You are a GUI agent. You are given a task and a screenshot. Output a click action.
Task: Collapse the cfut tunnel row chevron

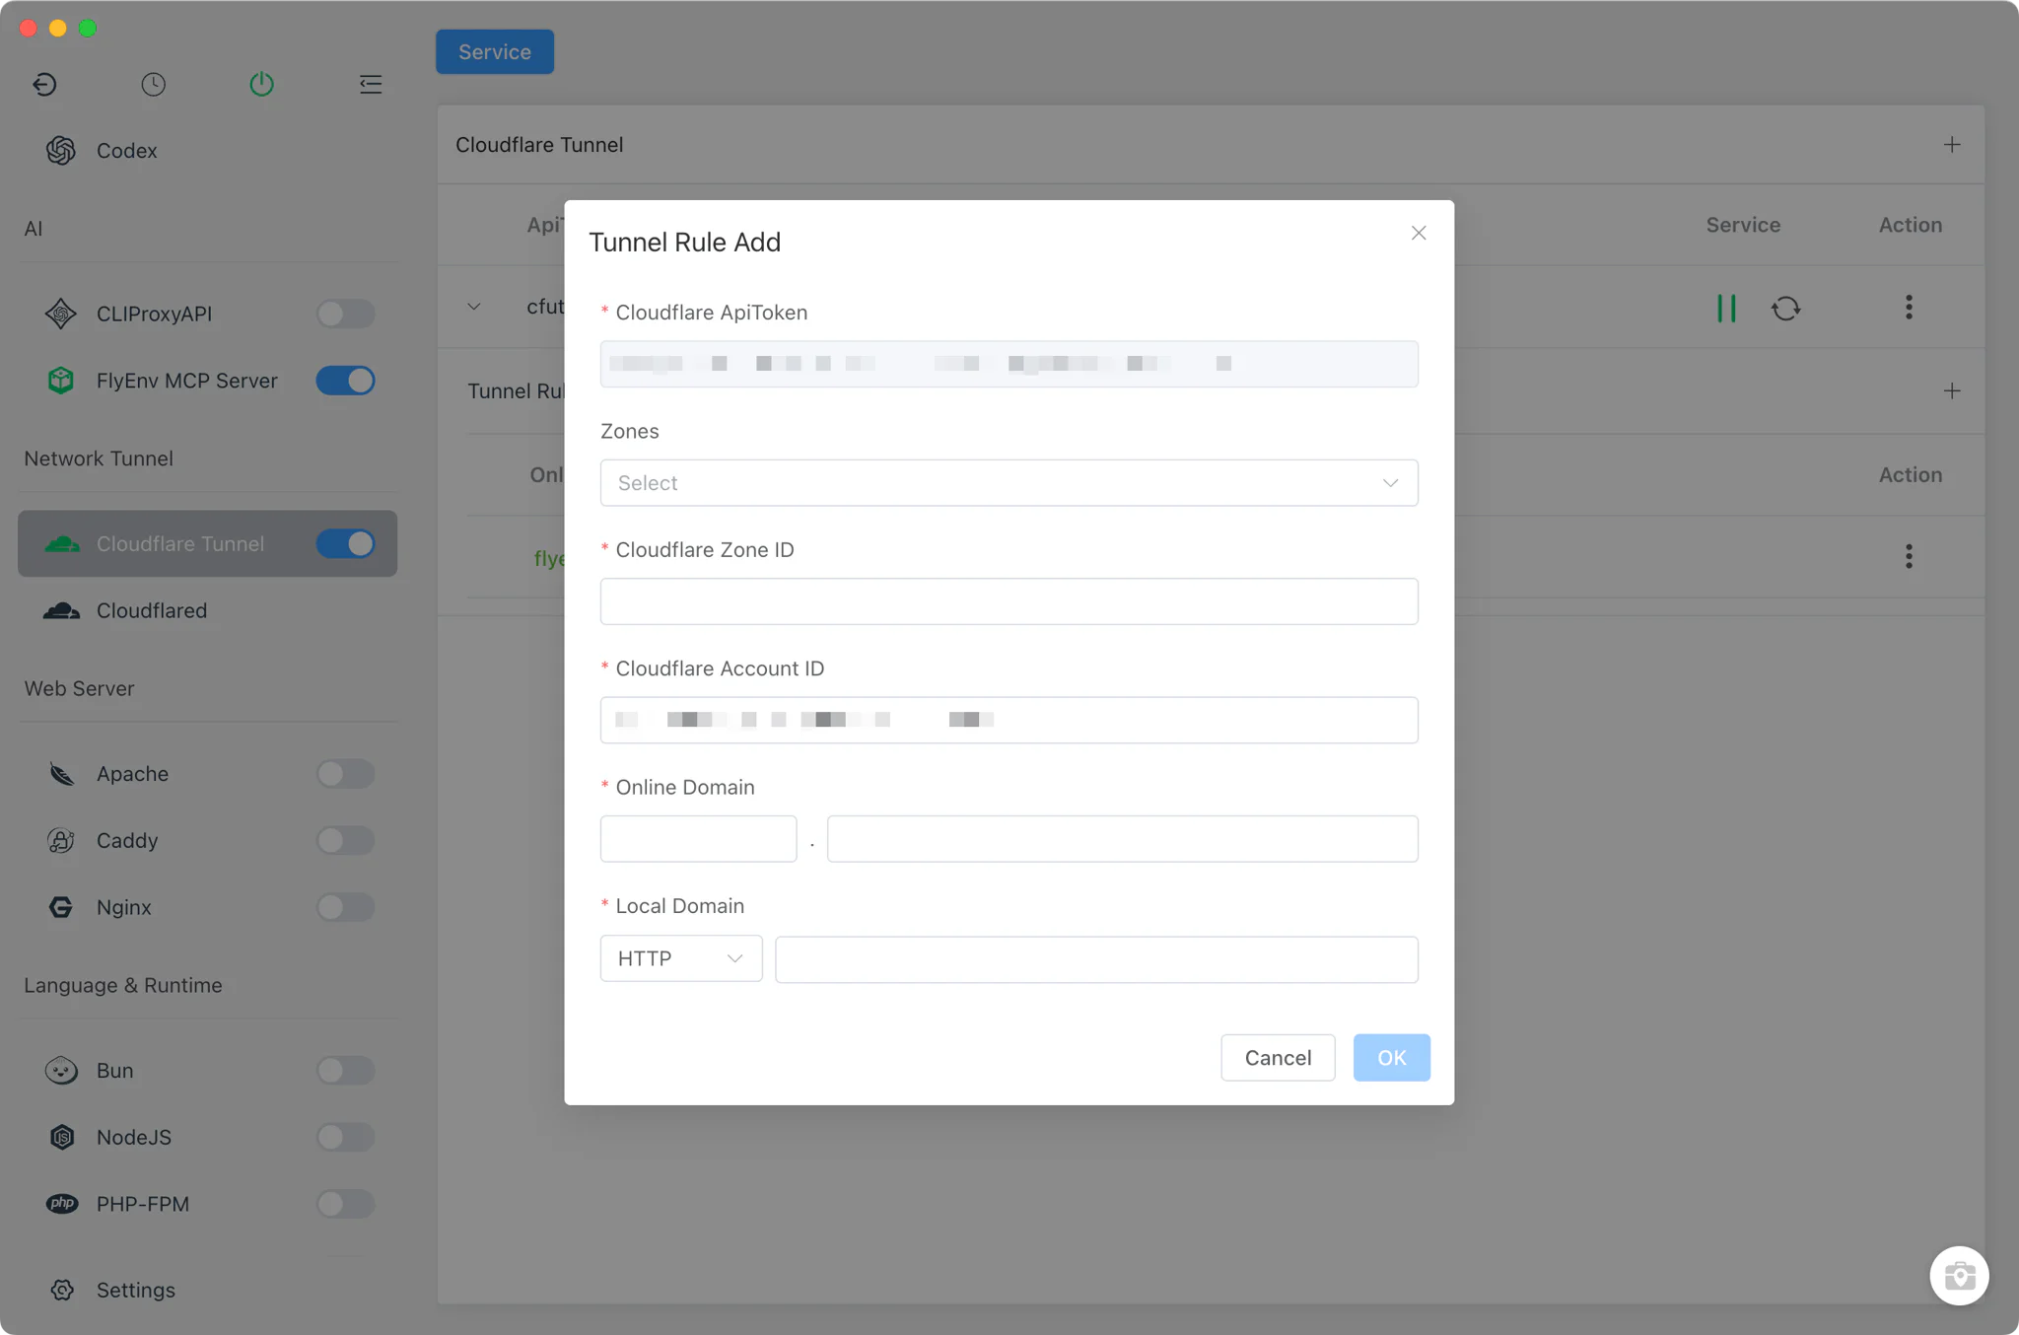474,307
